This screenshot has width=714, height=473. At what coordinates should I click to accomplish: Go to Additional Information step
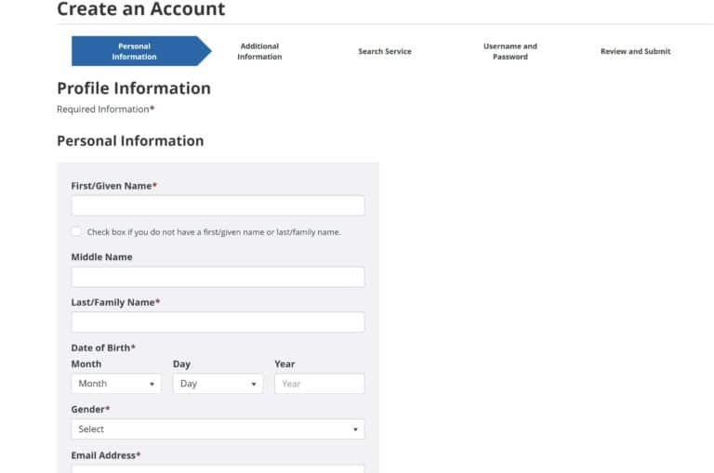(x=259, y=51)
